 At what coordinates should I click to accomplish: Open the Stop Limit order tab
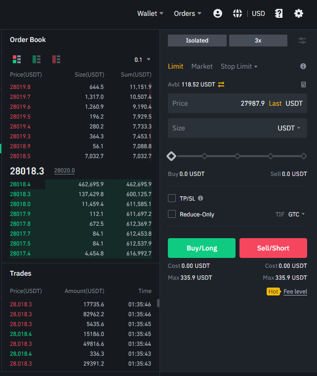[239, 66]
